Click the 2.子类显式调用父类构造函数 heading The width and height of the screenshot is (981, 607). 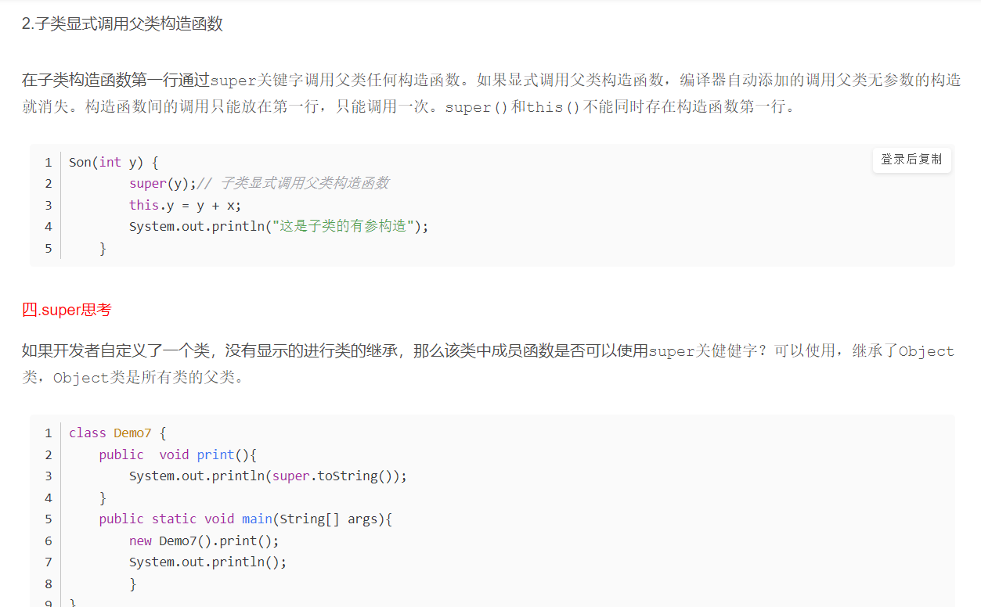[x=122, y=24]
